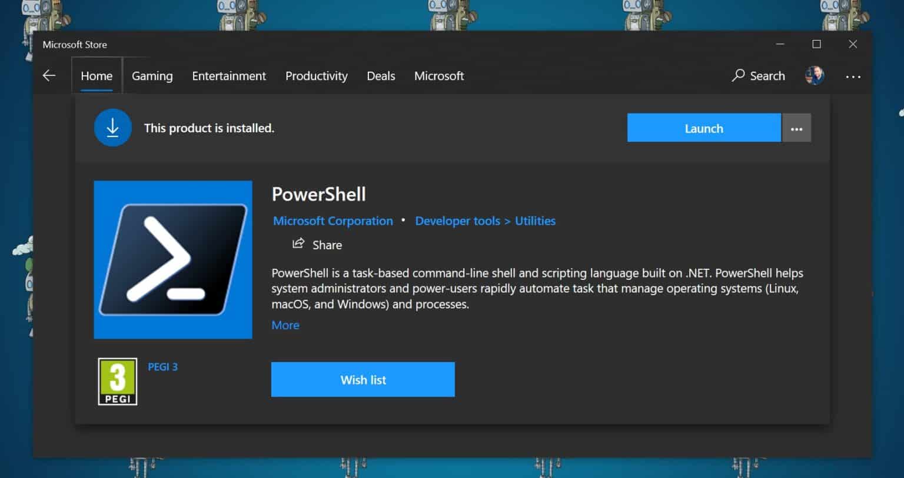904x478 pixels.
Task: Open Microsoft Corporation publisher link
Action: pos(333,221)
